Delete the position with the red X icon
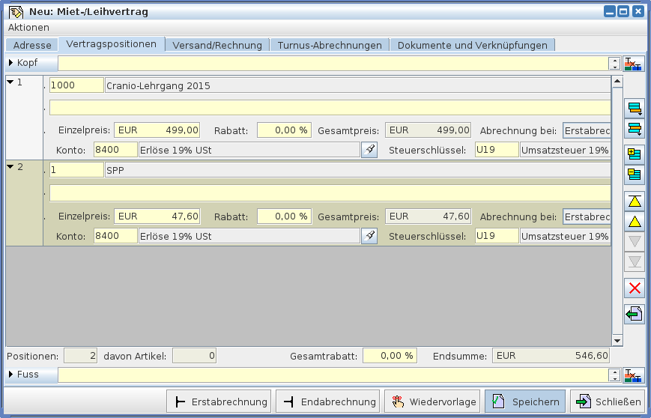Viewport: 651px width, 418px height. pos(635,288)
